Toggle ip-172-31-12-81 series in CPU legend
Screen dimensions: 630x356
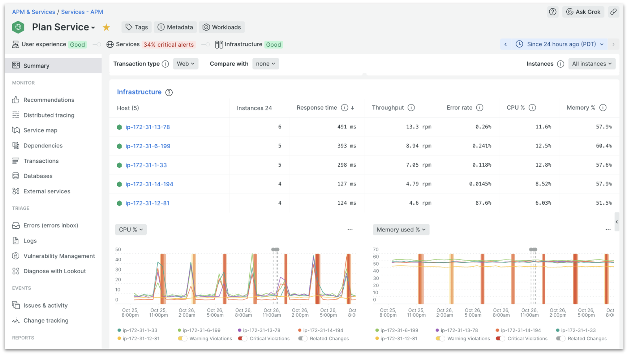138,339
